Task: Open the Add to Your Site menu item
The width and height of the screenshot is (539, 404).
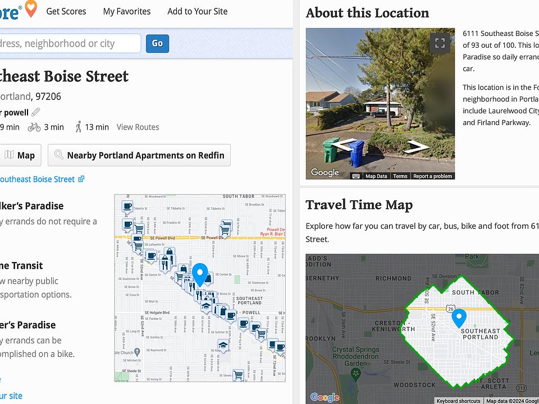Action: (197, 11)
